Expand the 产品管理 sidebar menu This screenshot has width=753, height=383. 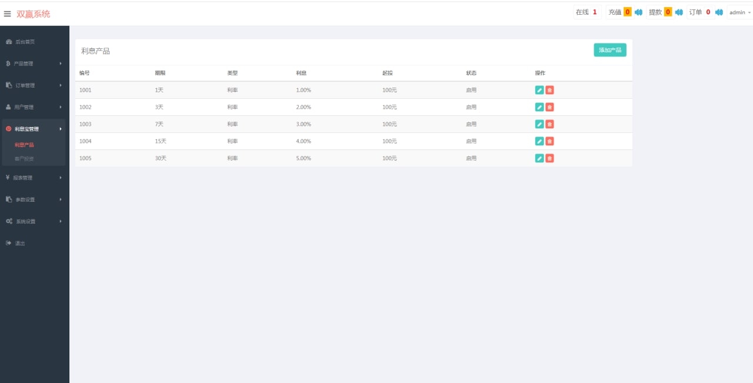pyautogui.click(x=34, y=64)
